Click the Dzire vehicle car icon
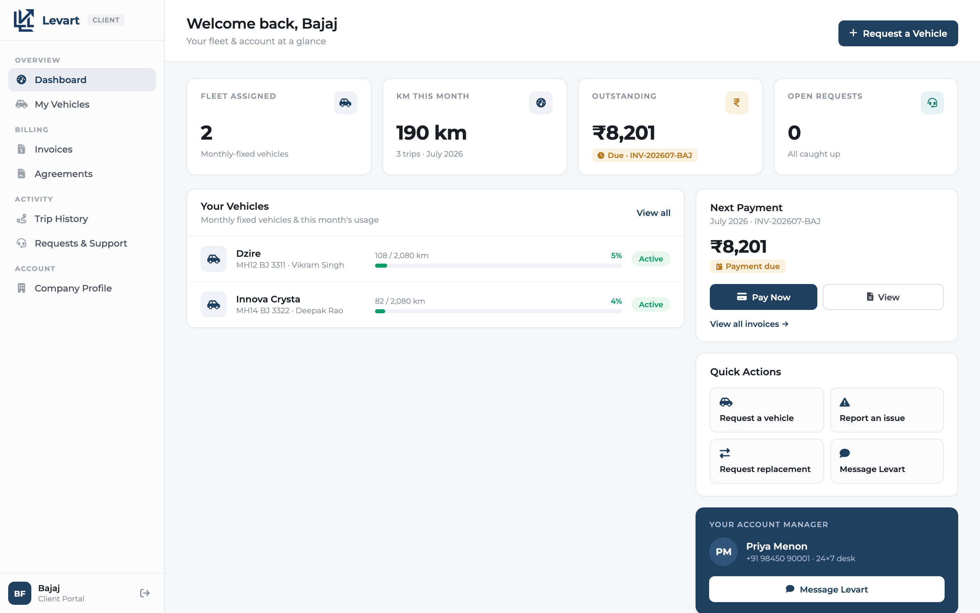The image size is (980, 613). [x=213, y=259]
